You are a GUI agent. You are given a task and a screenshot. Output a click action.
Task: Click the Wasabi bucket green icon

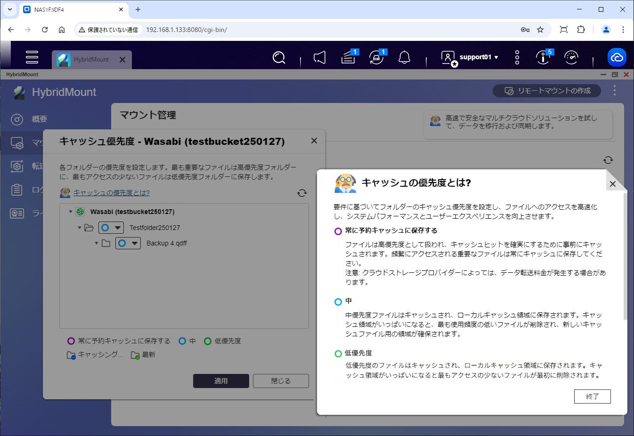pyautogui.click(x=80, y=212)
